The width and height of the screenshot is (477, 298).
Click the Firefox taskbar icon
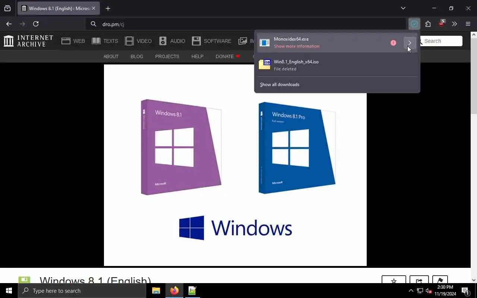174,291
